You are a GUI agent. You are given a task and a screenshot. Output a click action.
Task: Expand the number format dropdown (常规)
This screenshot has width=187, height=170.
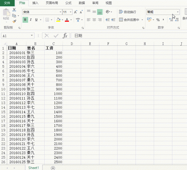point(178,12)
